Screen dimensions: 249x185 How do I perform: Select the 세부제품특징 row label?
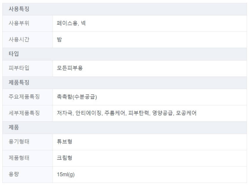[x=24, y=113]
